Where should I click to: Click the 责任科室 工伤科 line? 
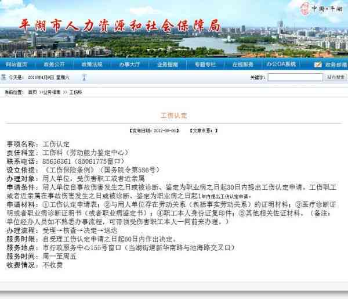pos(68,153)
